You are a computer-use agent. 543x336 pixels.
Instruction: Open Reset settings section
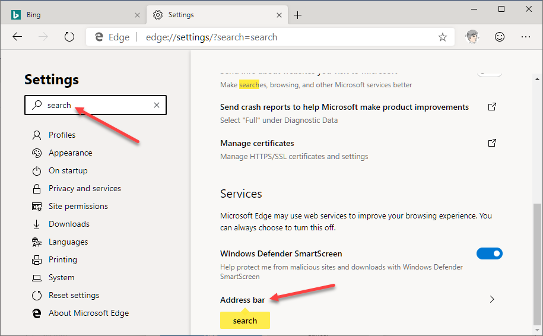(74, 295)
